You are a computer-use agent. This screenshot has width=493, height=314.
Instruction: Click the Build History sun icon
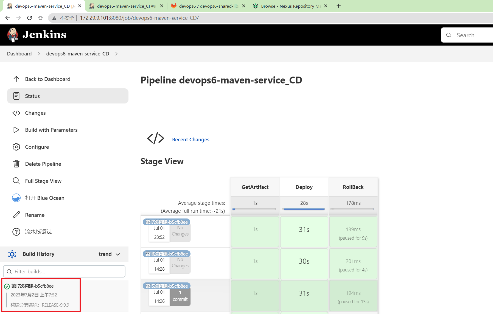coord(12,254)
